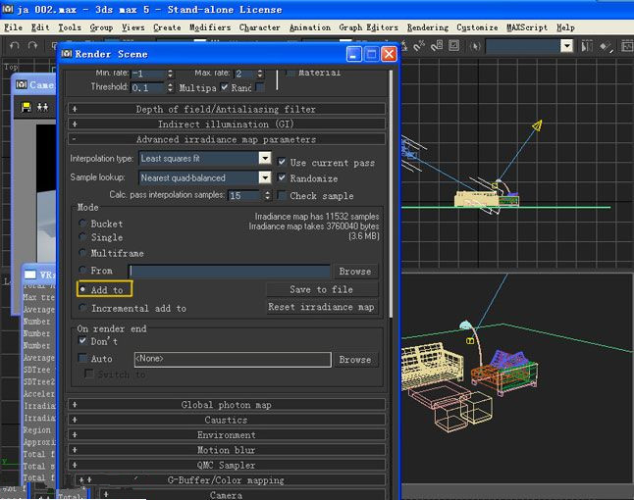Click the Align tool toolbar icon
The image size is (634, 500).
(x=606, y=47)
